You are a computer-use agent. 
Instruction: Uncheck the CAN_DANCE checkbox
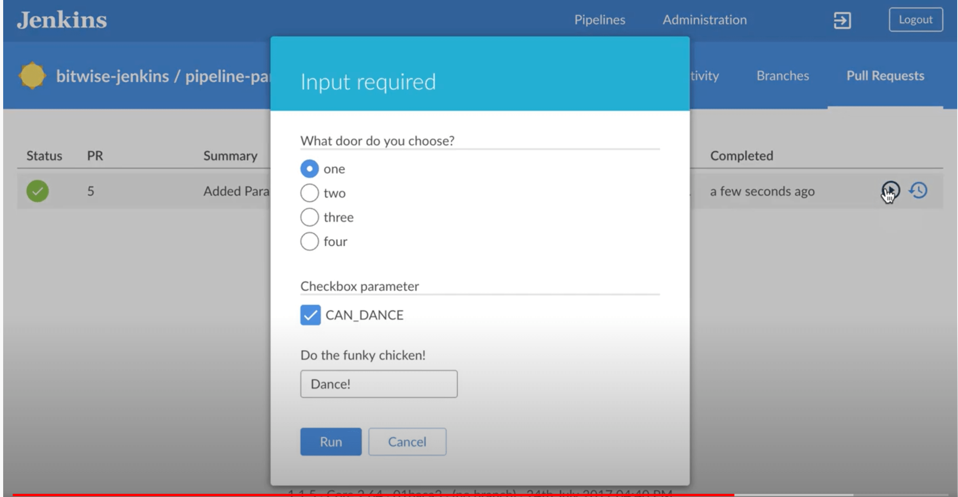click(310, 315)
